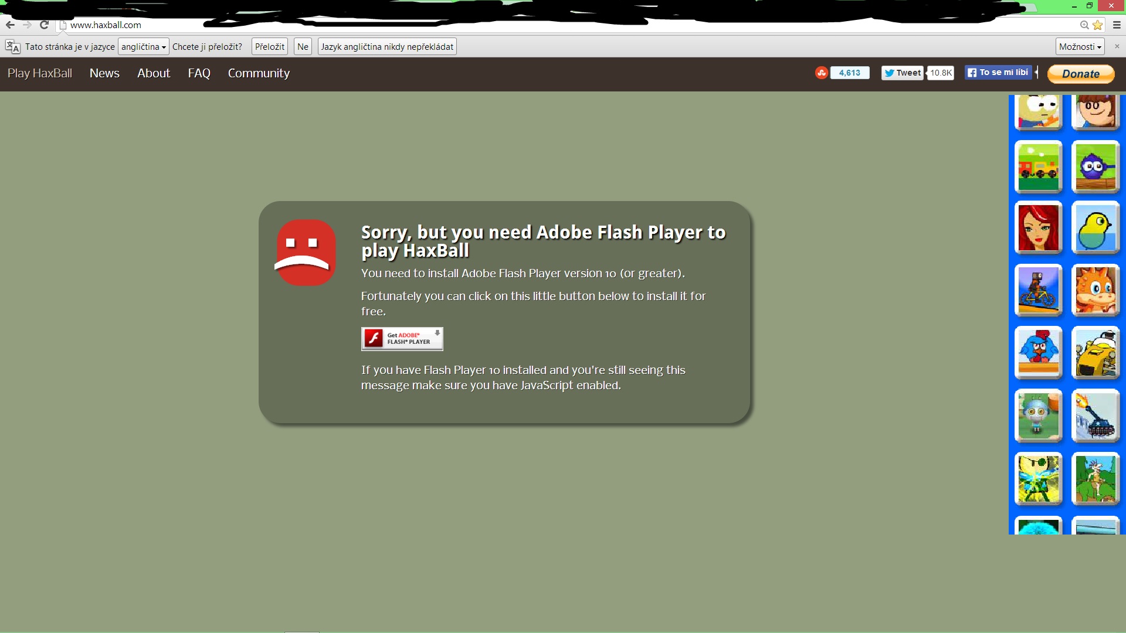Viewport: 1126px width, 633px height.
Task: Open Chrome hamburger menu icon
Action: point(1117,25)
